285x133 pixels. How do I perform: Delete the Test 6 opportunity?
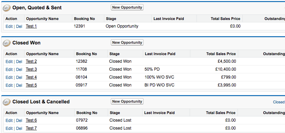pos(19,121)
